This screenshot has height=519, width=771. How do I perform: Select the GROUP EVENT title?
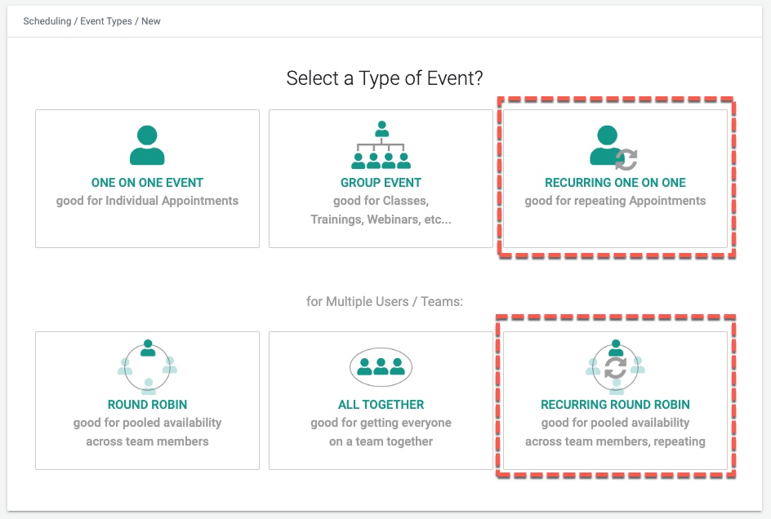pyautogui.click(x=381, y=182)
